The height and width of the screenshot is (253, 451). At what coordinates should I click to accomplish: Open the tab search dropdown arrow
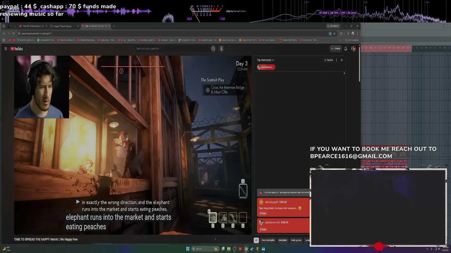[x=4, y=26]
